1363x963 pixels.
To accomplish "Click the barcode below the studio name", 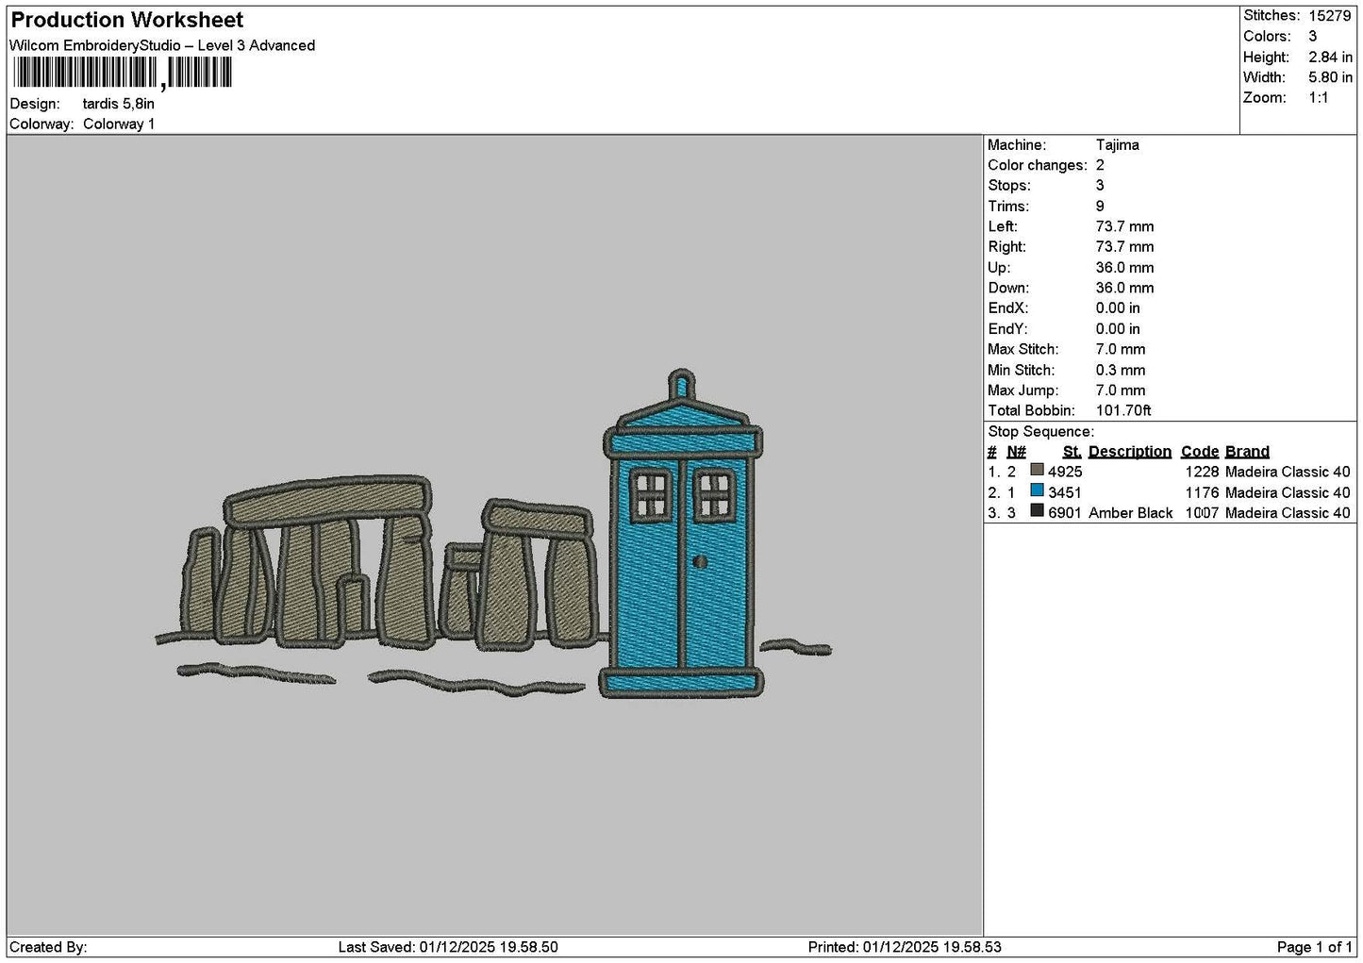I will (x=122, y=73).
